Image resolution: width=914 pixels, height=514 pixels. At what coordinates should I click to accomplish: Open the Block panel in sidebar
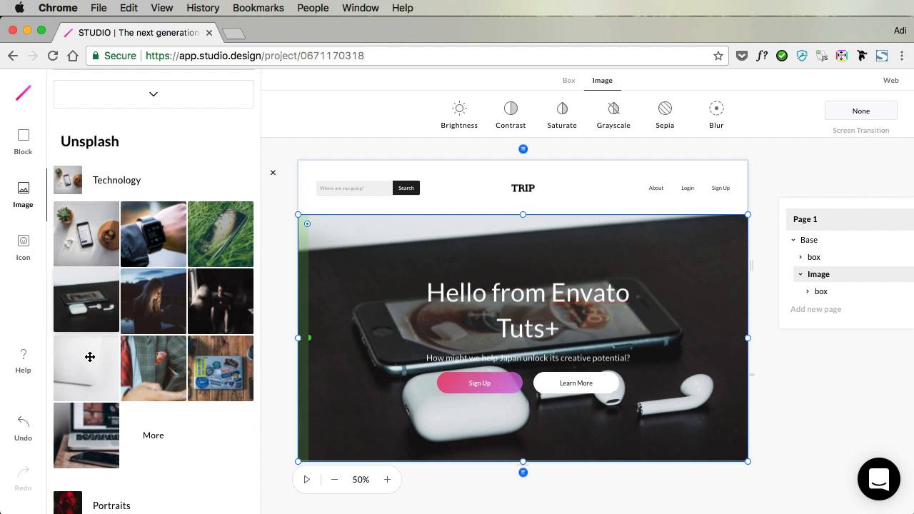point(24,141)
